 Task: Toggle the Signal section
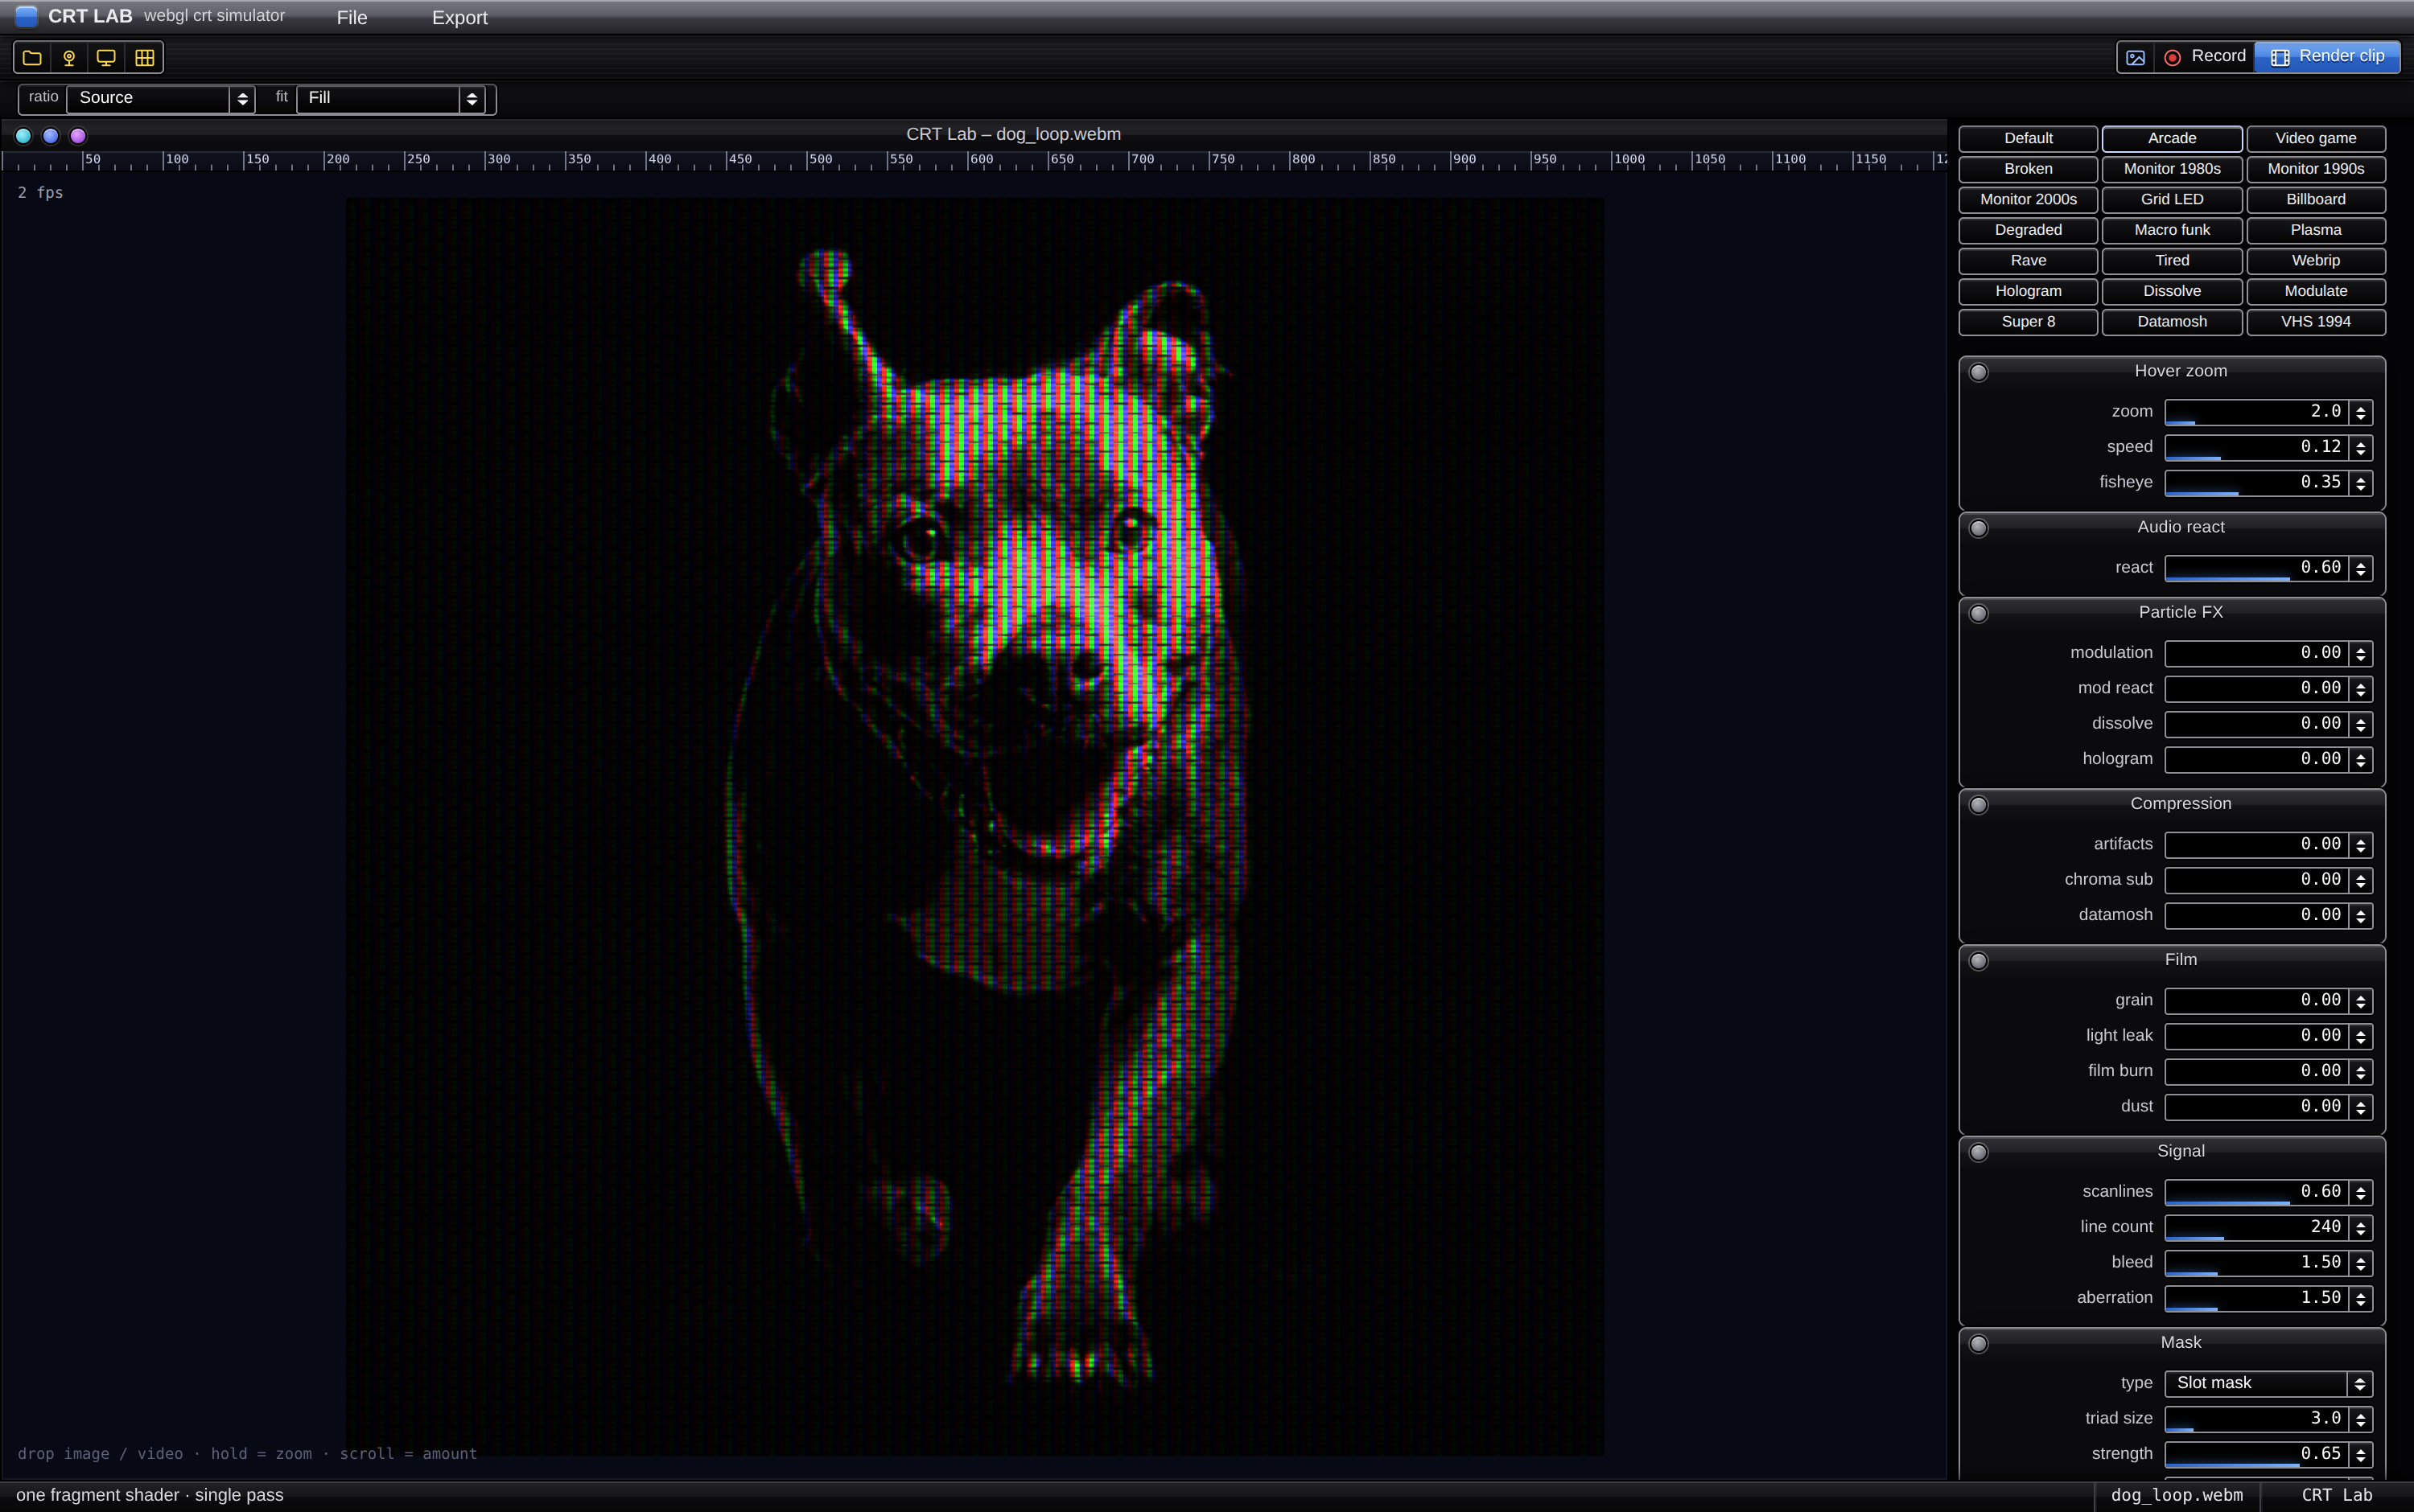1978,1152
